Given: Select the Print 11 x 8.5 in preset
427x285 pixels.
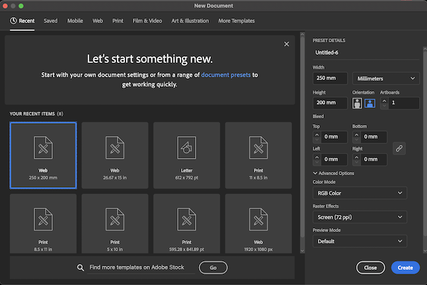Looking at the screenshot, I should pos(258,155).
